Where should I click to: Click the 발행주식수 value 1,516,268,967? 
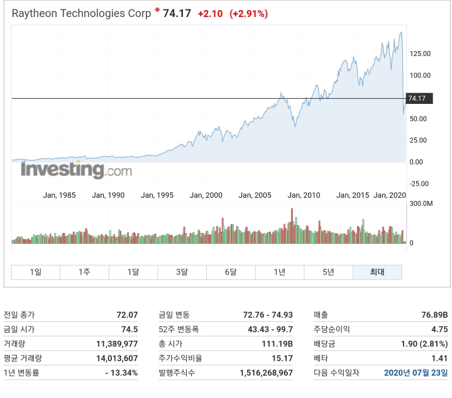[267, 373]
